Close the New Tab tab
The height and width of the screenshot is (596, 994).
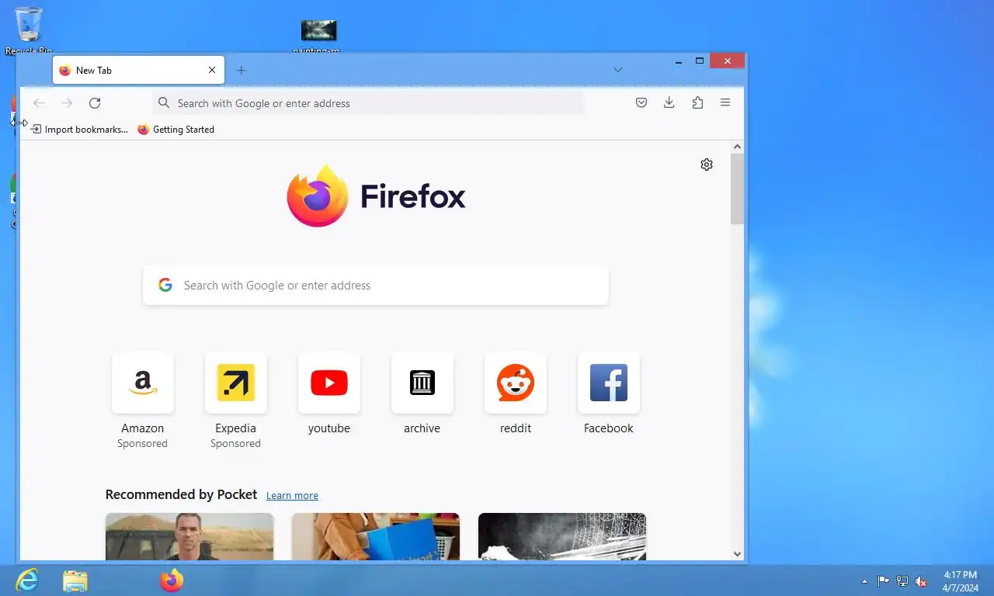[x=212, y=70]
